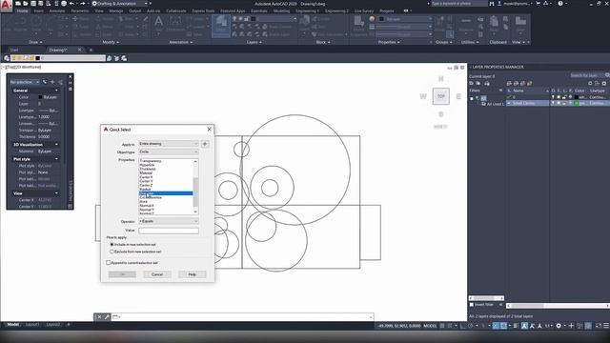Click the Quick Select icon in Properties palette

[60, 82]
